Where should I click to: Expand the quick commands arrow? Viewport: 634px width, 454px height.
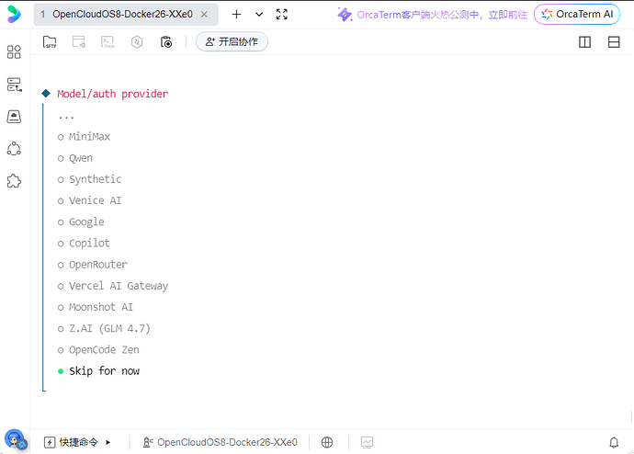pos(108,442)
